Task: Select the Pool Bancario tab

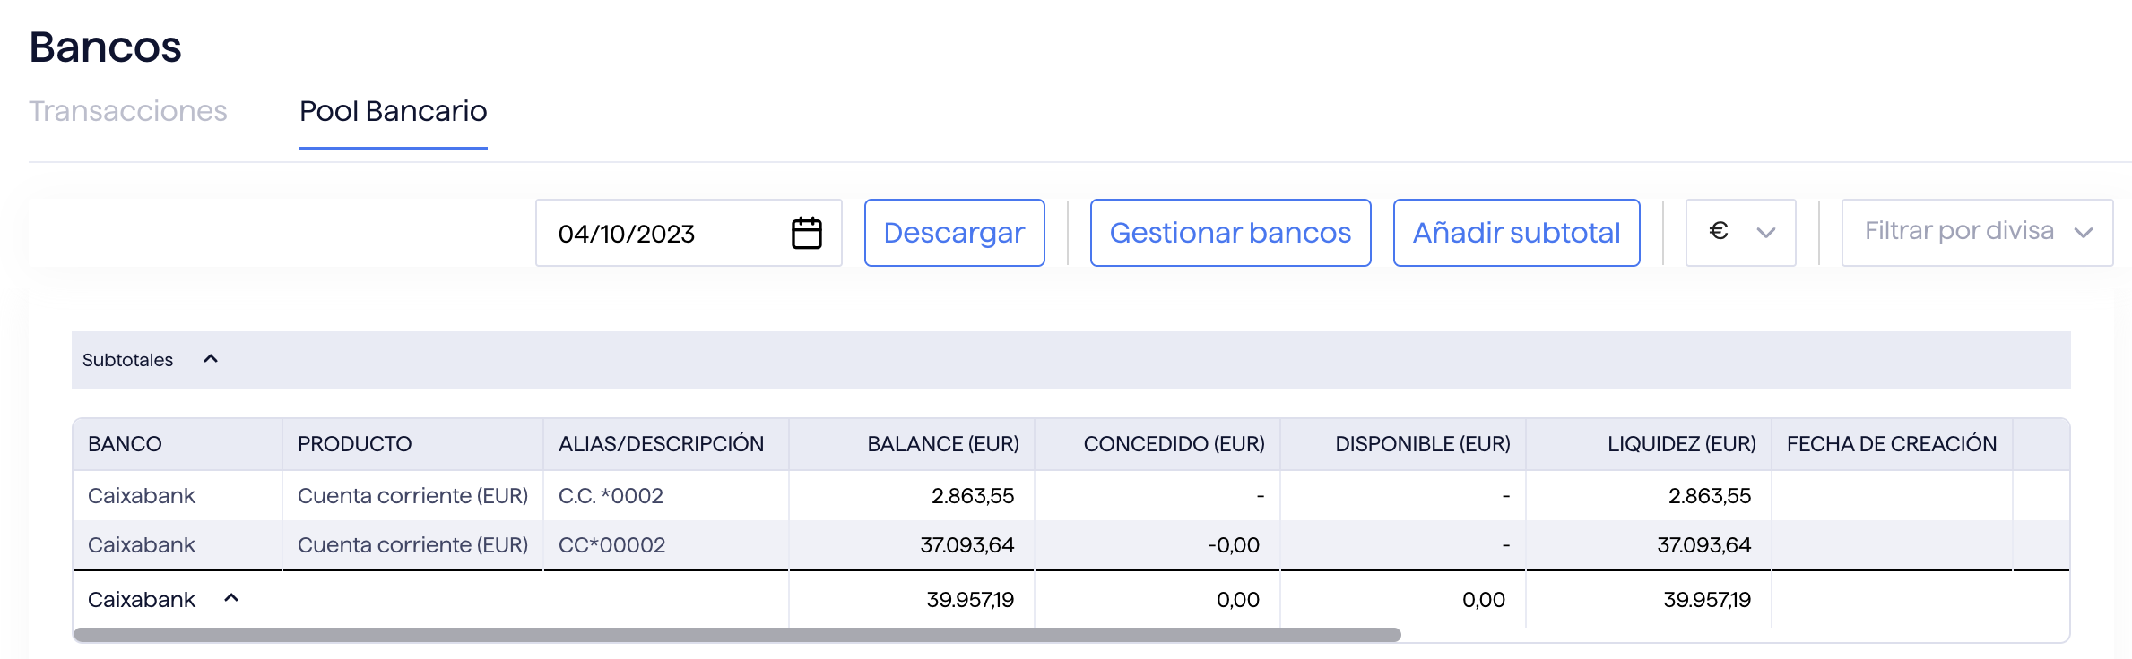Action: coord(393,111)
